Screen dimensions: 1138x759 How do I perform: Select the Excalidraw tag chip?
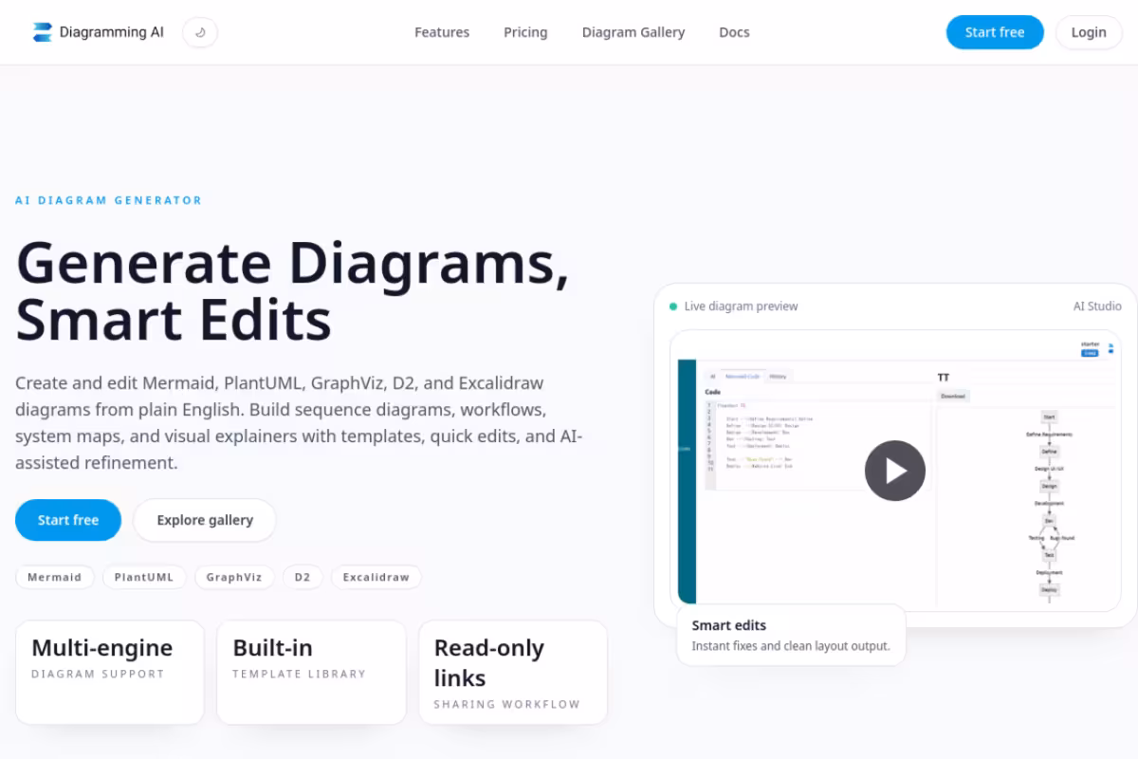376,577
